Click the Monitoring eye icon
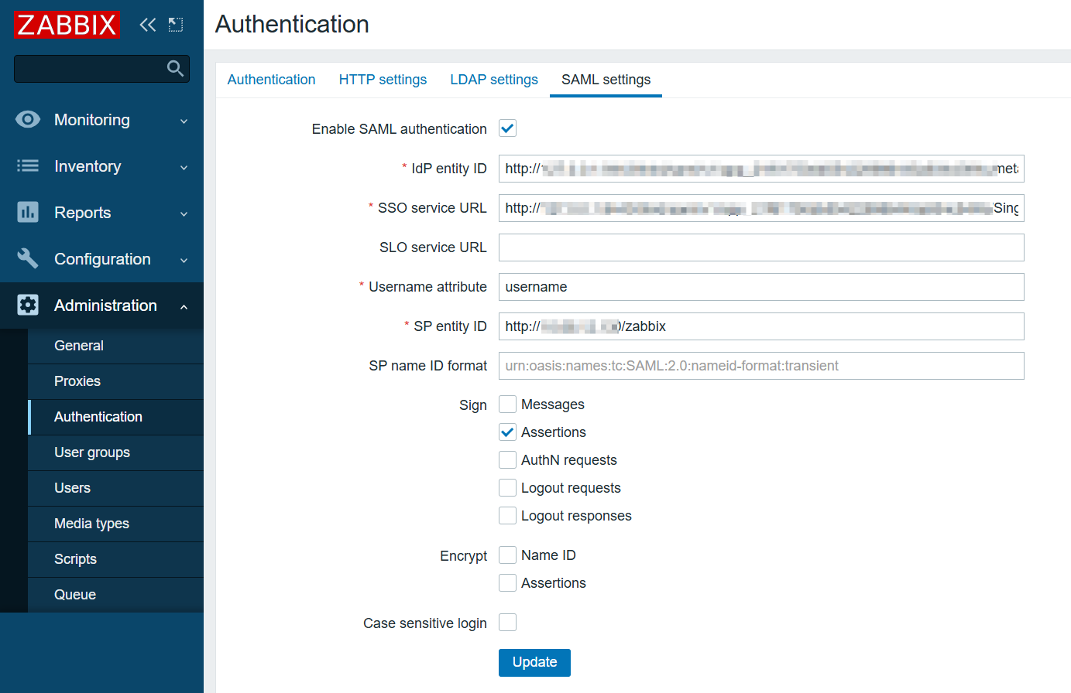The width and height of the screenshot is (1071, 693). click(x=28, y=119)
